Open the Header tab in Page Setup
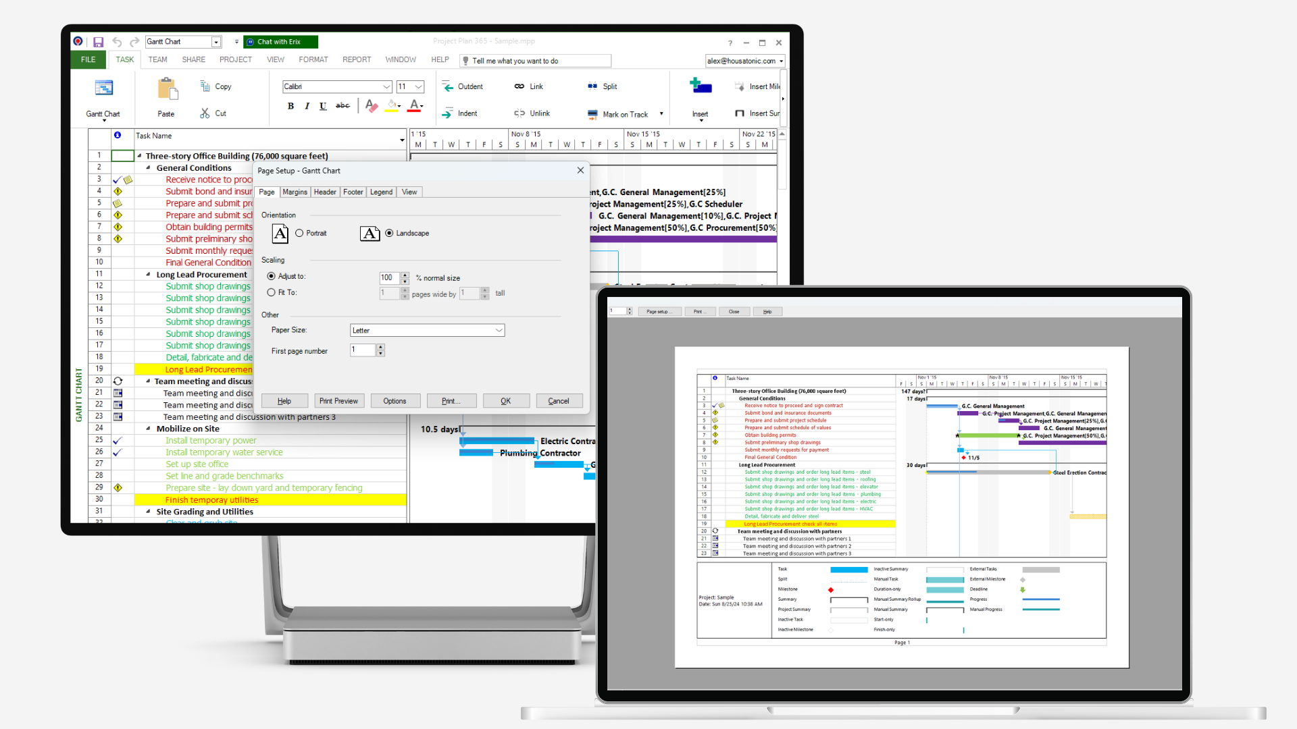 coord(325,192)
